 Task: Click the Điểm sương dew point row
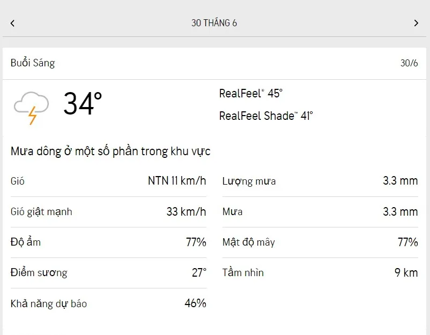click(x=108, y=272)
